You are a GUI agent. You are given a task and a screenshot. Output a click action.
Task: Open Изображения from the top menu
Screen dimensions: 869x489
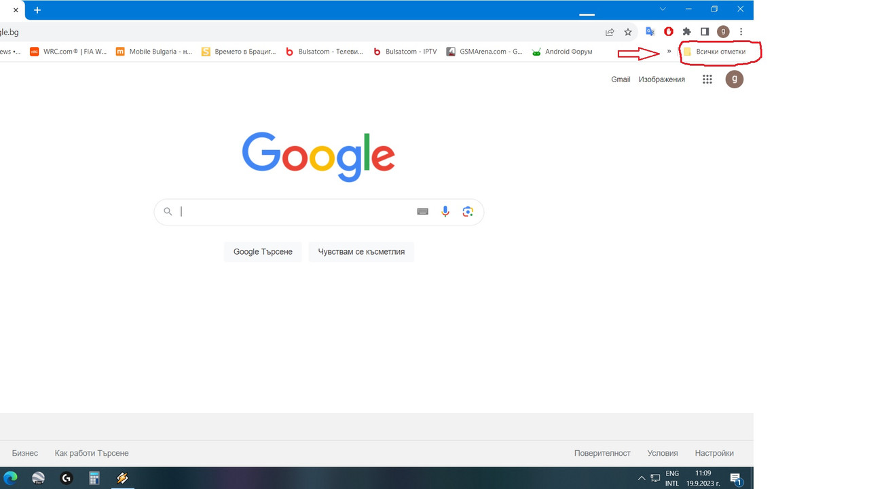coord(662,79)
